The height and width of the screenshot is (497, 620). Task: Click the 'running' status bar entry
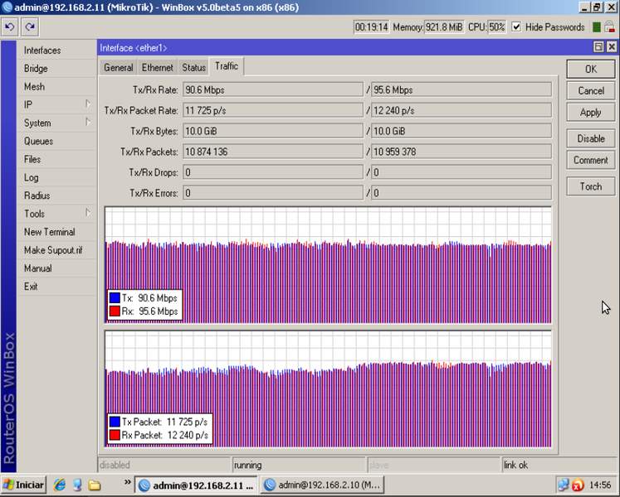(x=299, y=465)
